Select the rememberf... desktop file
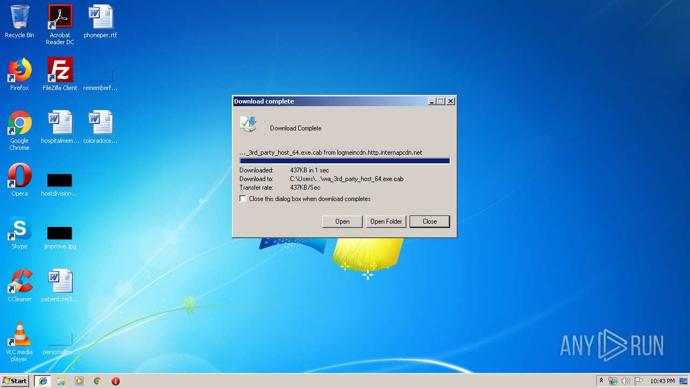 pyautogui.click(x=100, y=79)
